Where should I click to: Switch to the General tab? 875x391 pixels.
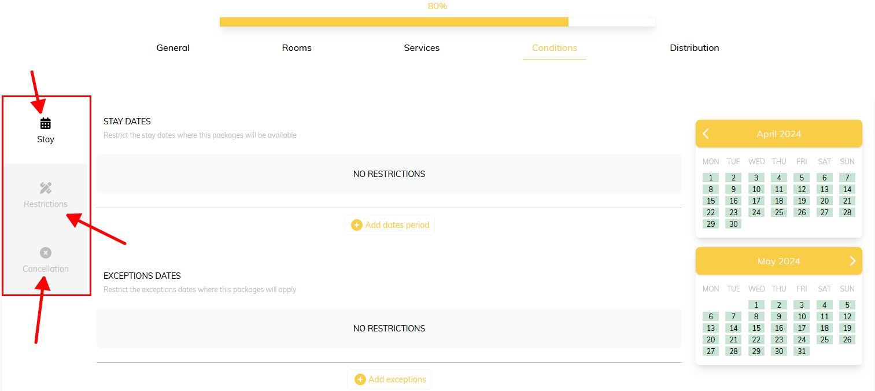[x=173, y=48]
